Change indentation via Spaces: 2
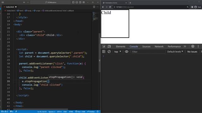 [x=52, y=112]
